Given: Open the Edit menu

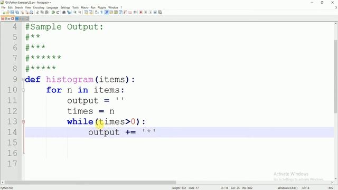Looking at the screenshot, I should click(10, 7).
